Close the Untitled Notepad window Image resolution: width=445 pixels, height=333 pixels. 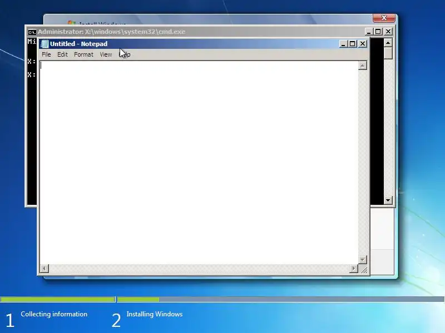point(363,44)
